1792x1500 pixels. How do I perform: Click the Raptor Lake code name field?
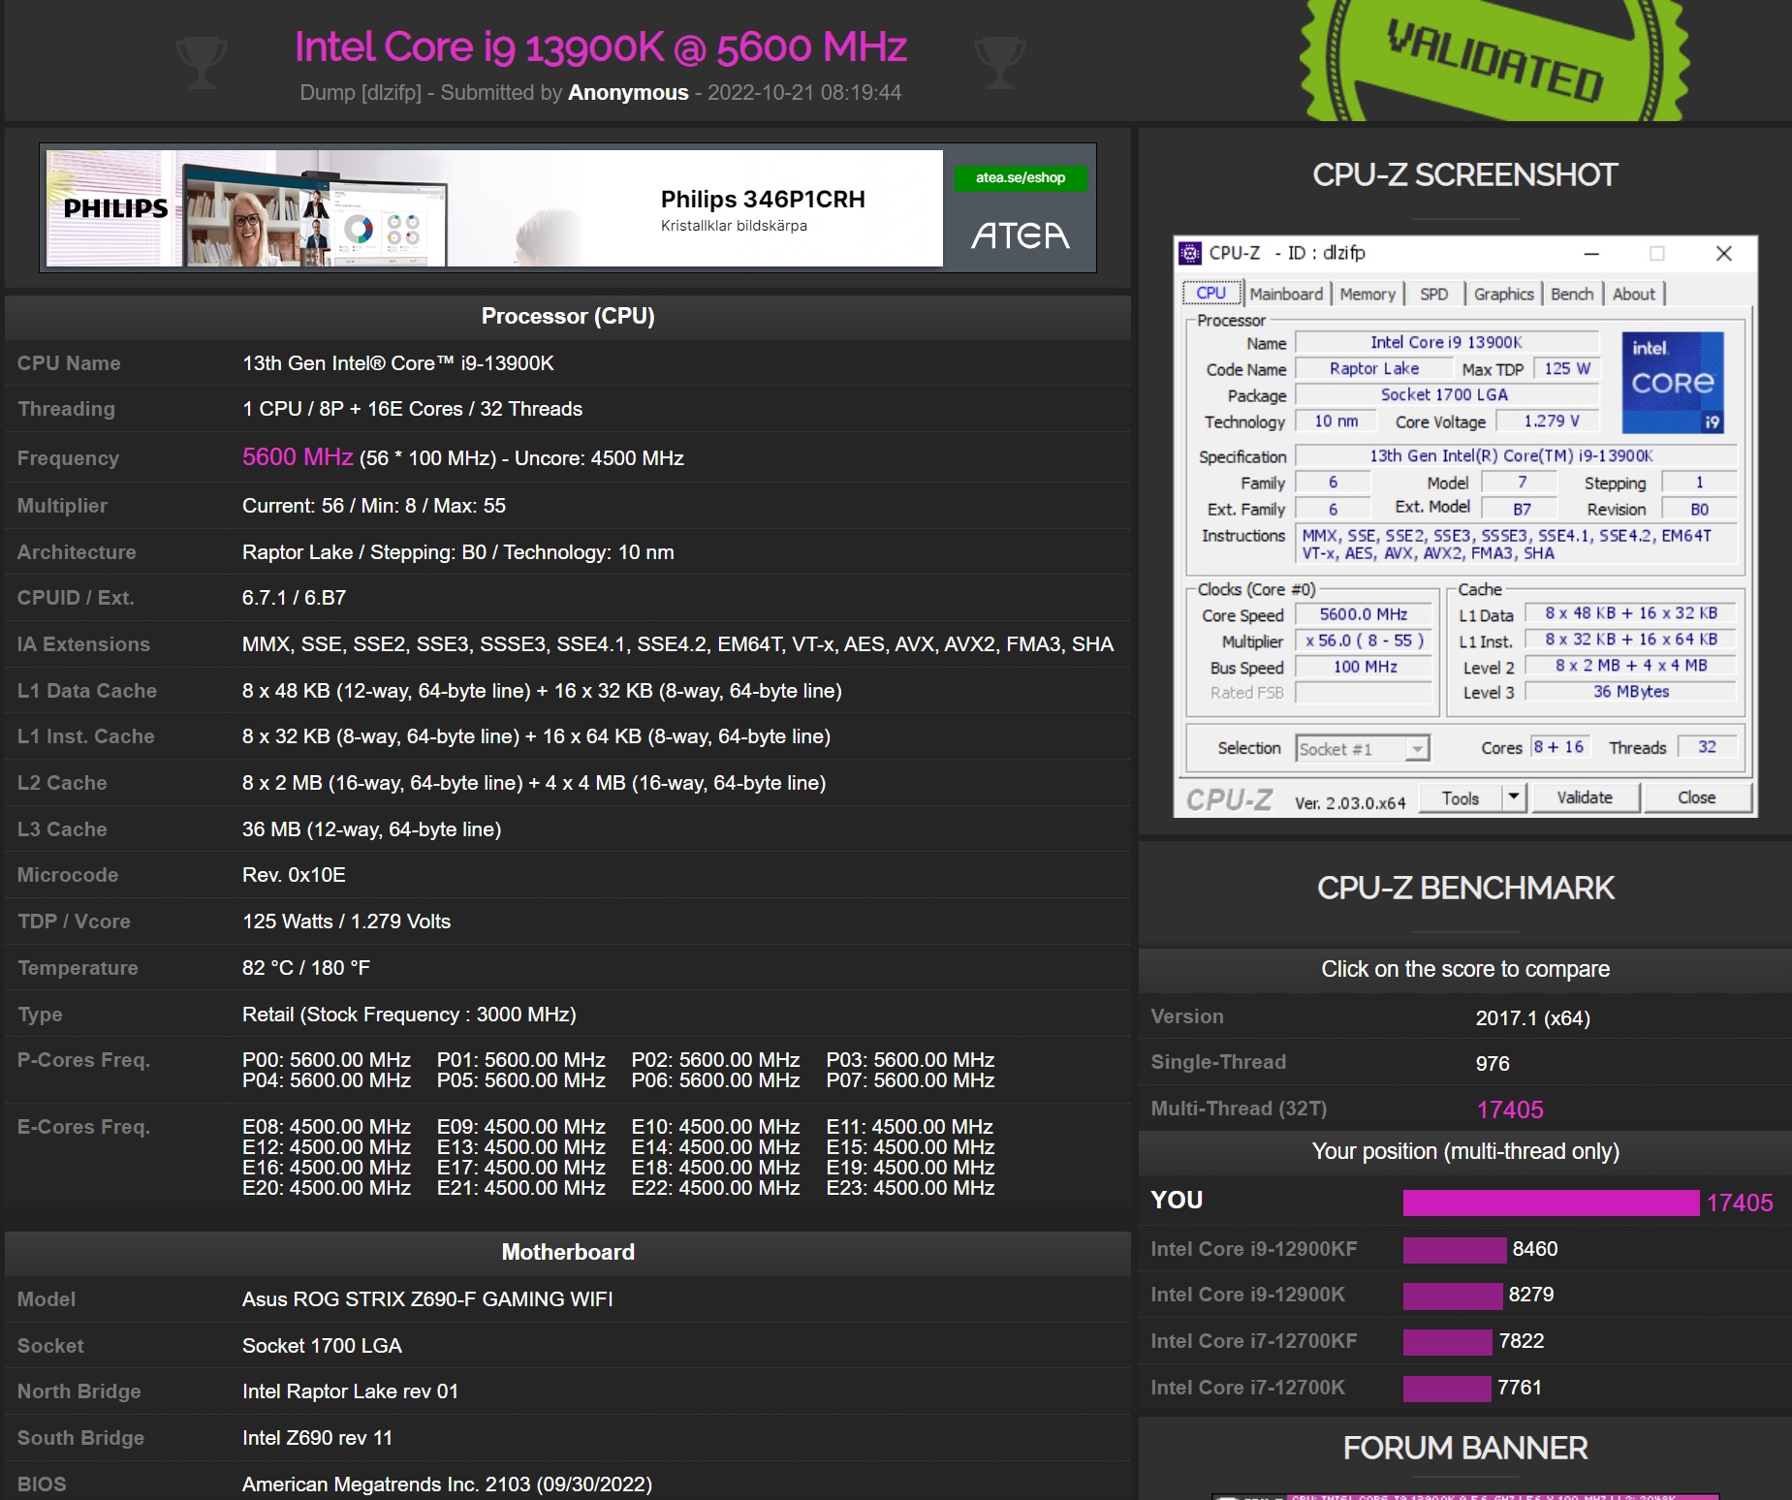[x=1374, y=368]
